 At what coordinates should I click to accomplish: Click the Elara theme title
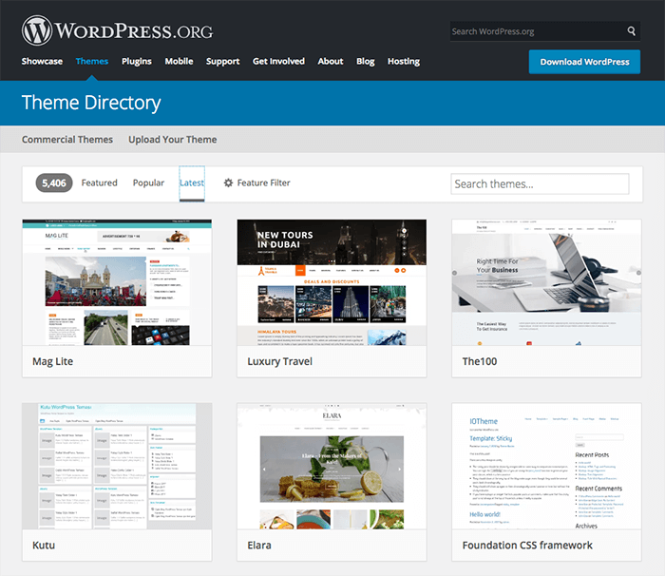tap(259, 546)
